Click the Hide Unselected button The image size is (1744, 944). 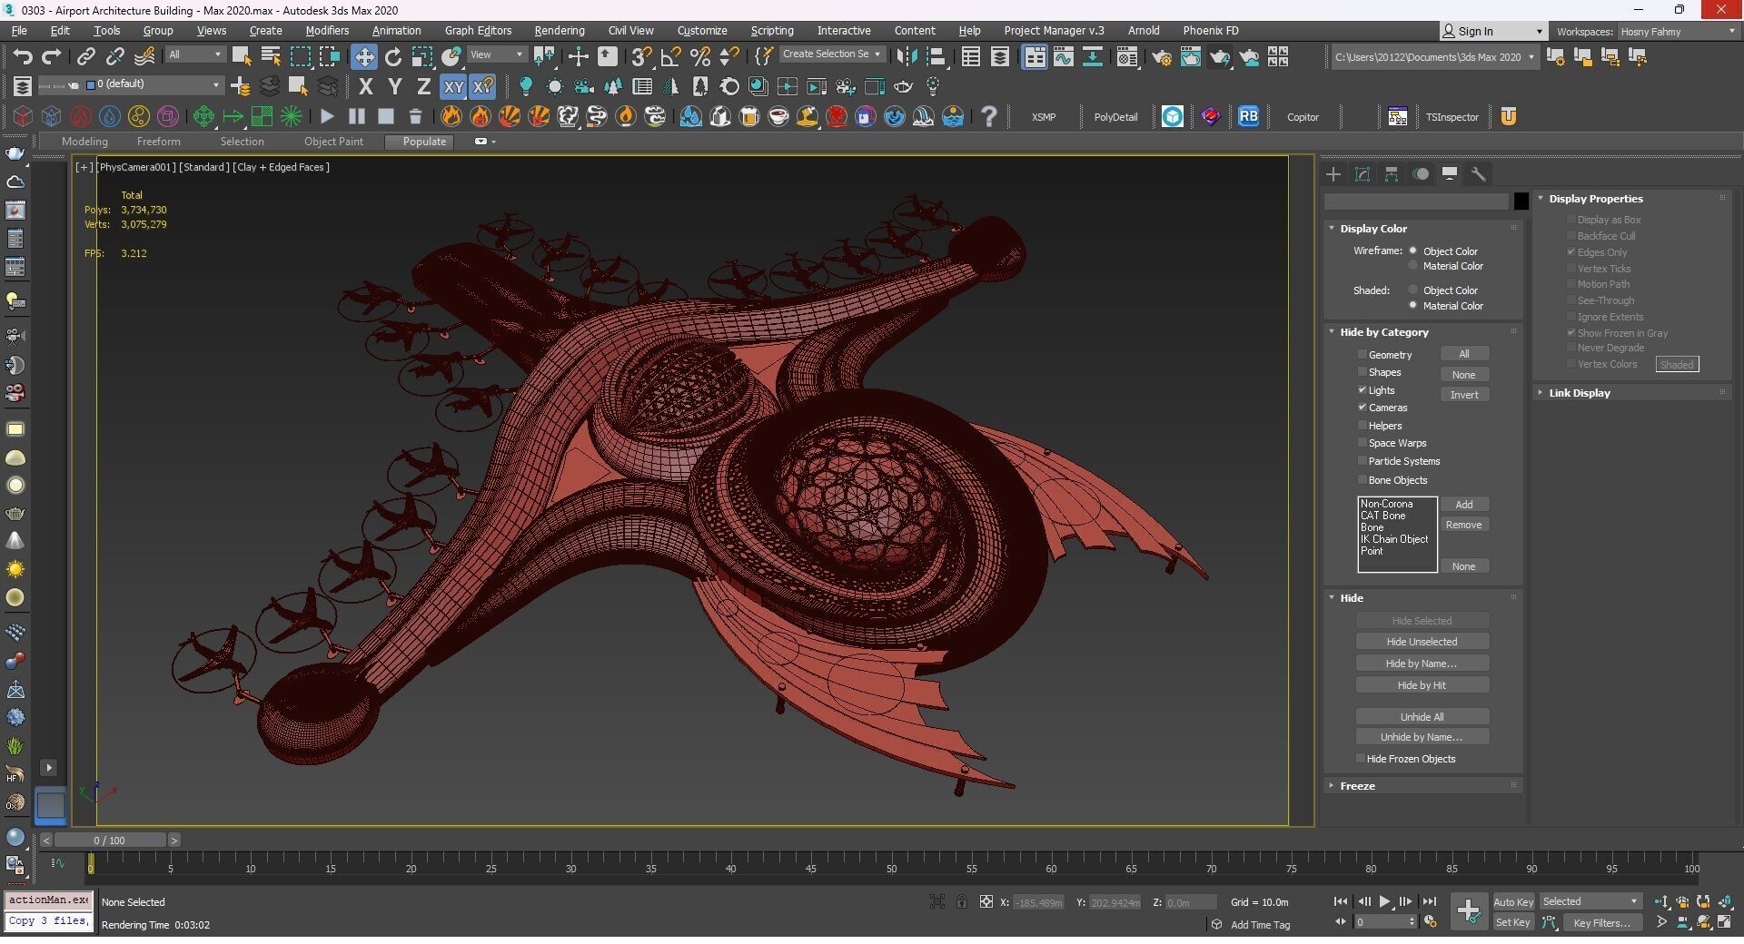point(1422,642)
